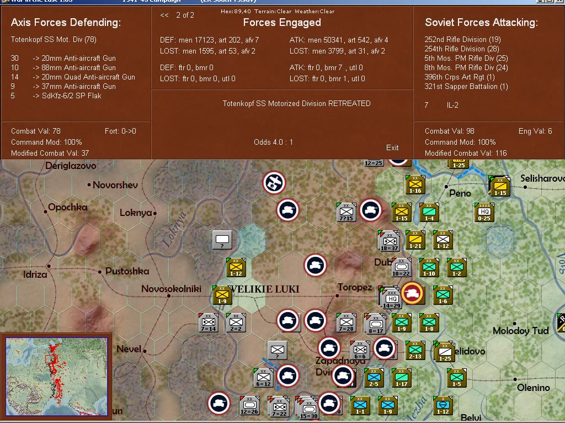Select the Soviet counter 1-6
Image resolution: width=565 pixels, height=423 pixels.
tap(443, 295)
